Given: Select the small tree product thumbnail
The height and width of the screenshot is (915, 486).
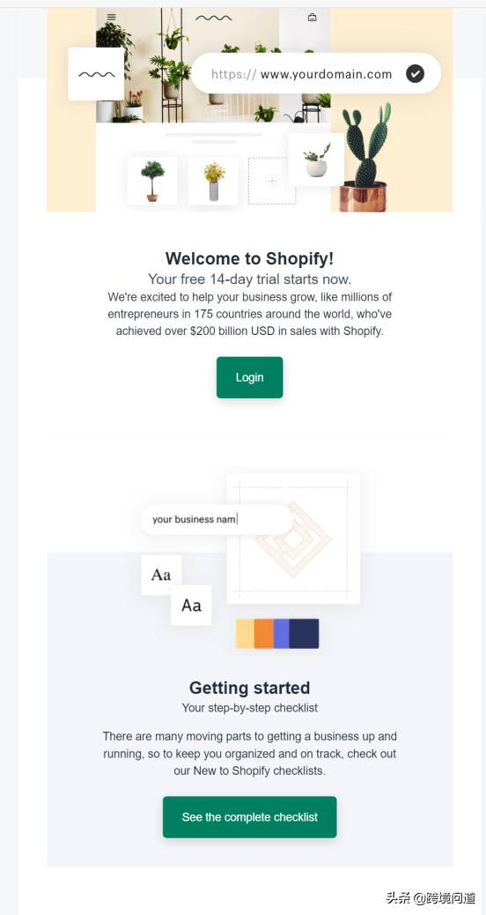Looking at the screenshot, I should coord(152,181).
